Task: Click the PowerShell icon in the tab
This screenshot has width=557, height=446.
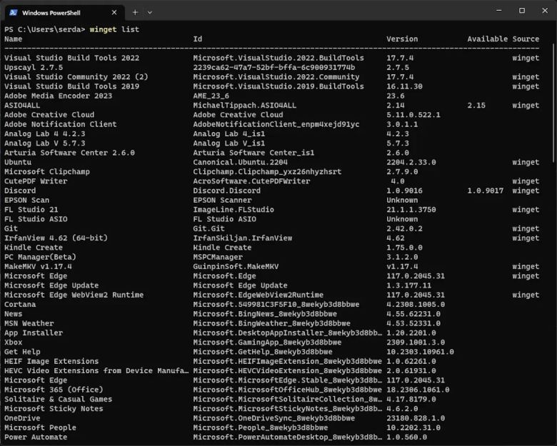Action: (13, 12)
